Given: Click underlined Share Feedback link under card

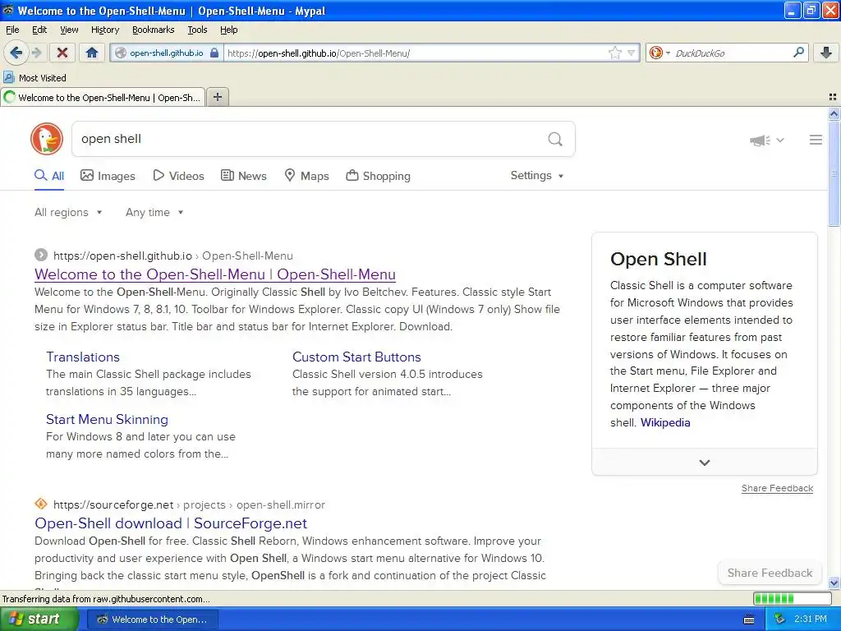Looking at the screenshot, I should (777, 488).
